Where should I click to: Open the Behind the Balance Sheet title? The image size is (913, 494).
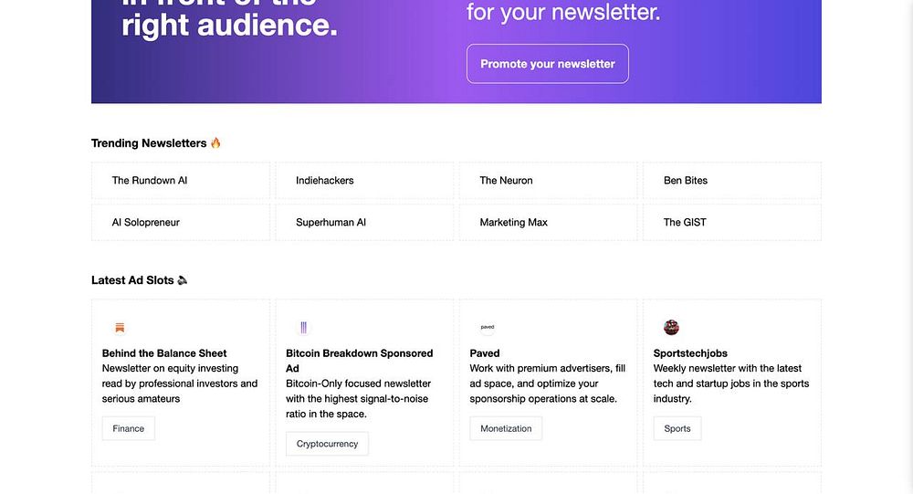(x=164, y=353)
